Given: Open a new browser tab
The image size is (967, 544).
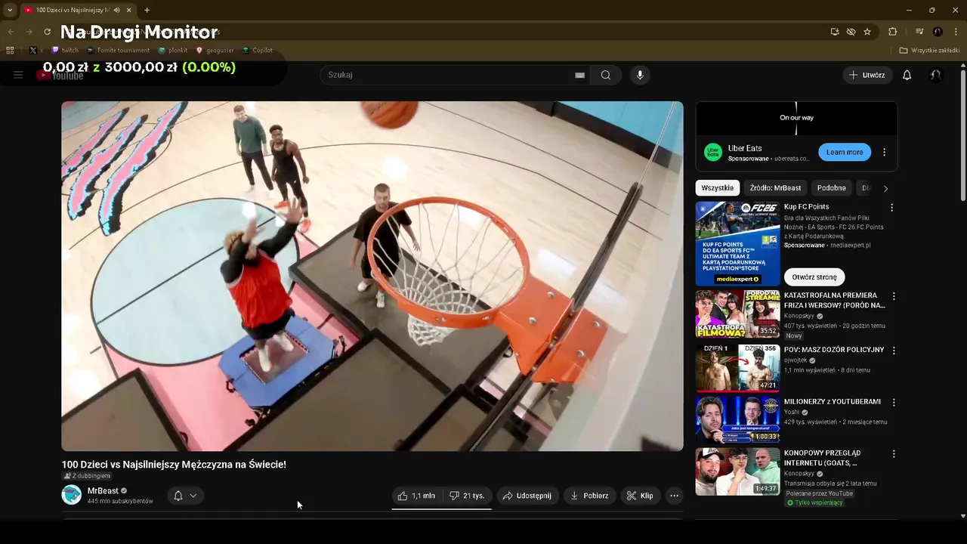Looking at the screenshot, I should point(147,10).
